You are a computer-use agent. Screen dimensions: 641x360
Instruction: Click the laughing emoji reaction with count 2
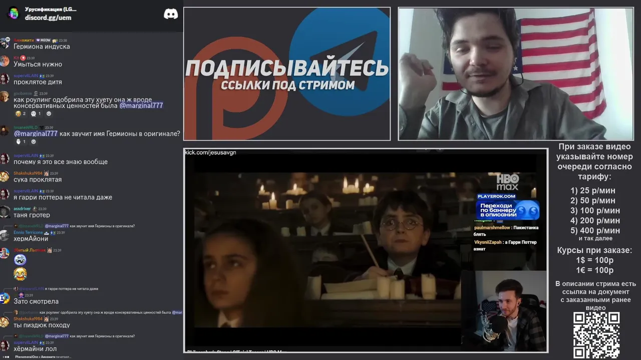(x=21, y=113)
